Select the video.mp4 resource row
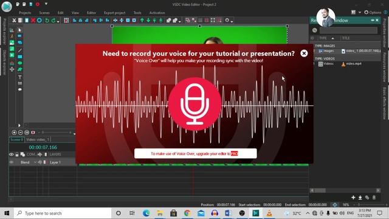 pyautogui.click(x=346, y=64)
